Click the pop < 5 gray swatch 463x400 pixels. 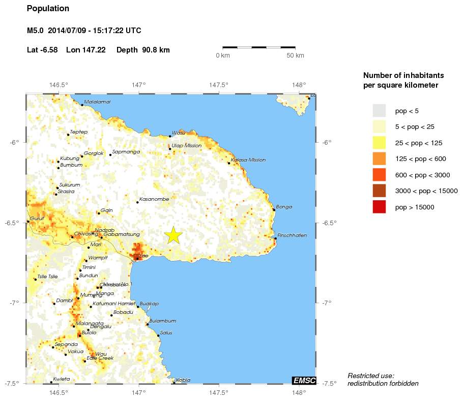click(379, 111)
